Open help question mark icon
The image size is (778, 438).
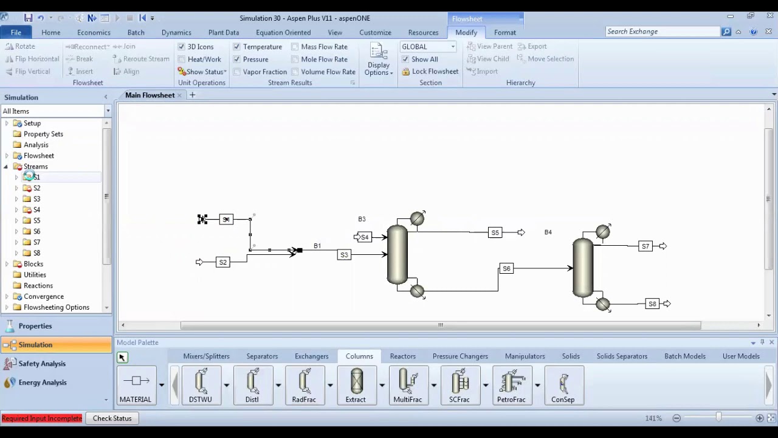pyautogui.click(x=754, y=32)
